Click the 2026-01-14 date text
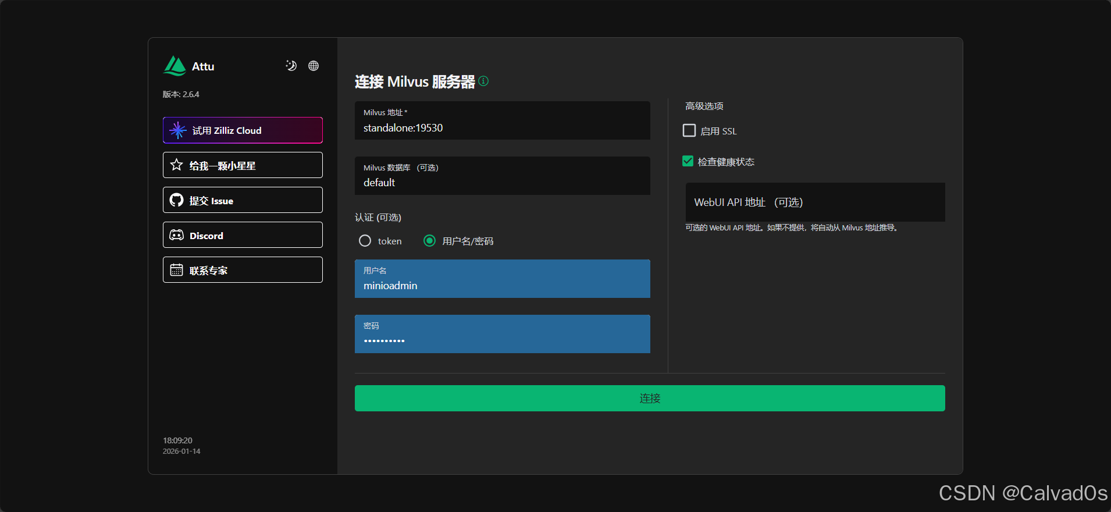Screen dimensions: 1111x512 [181, 451]
